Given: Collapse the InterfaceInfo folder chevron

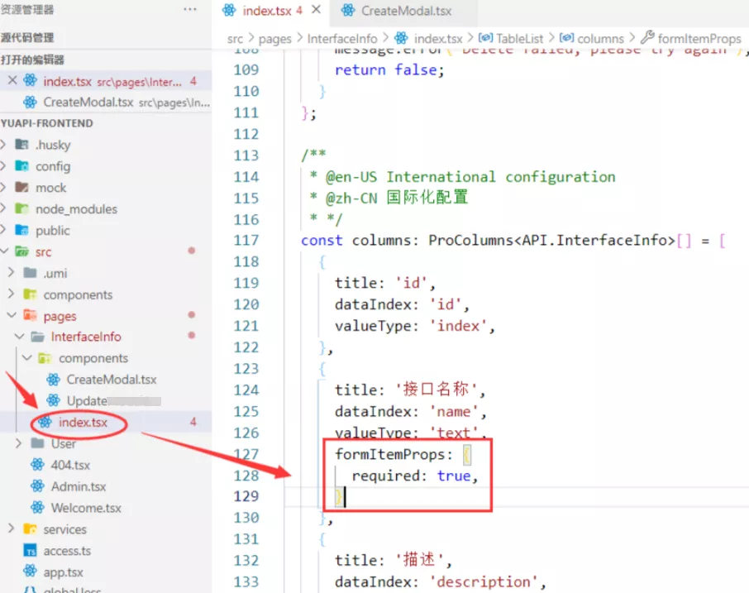Looking at the screenshot, I should 19,337.
